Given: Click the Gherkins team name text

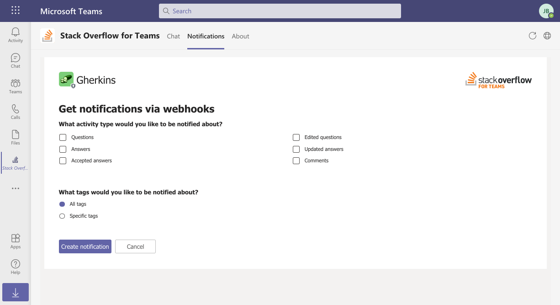Looking at the screenshot, I should tap(96, 80).
